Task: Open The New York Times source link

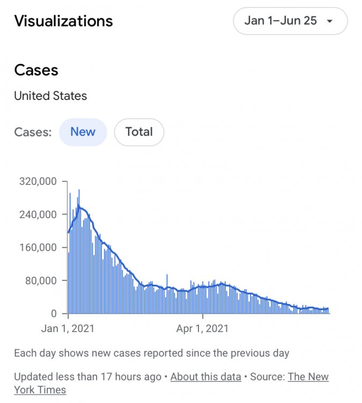Action: point(172,383)
